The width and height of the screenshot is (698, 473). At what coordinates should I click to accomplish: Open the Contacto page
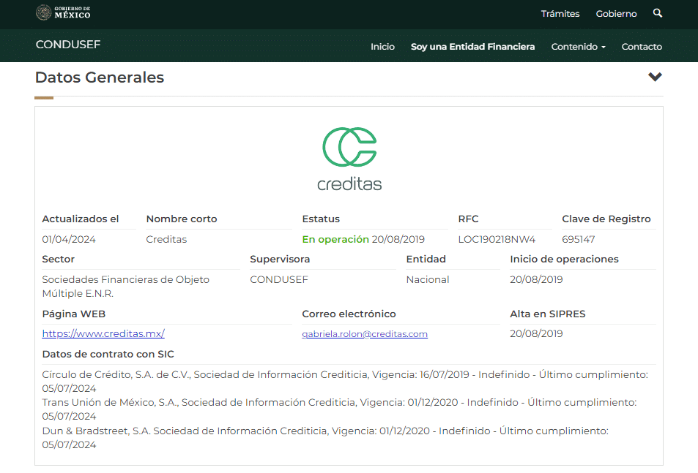click(x=642, y=47)
